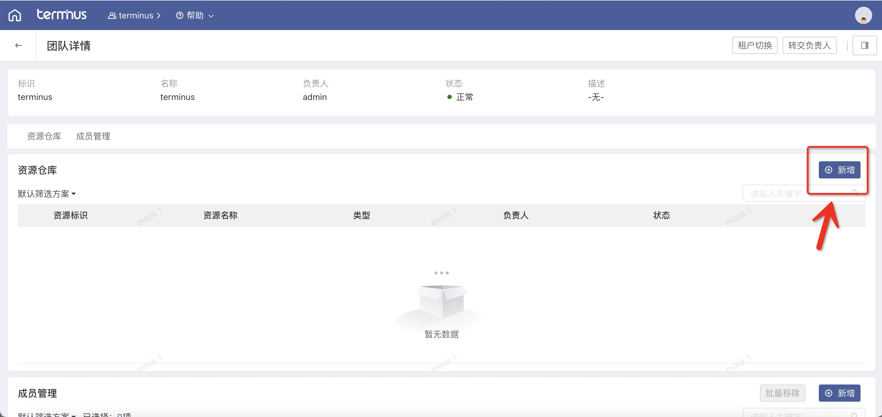Click the 资源标识 column header
This screenshot has height=417, width=882.
pyautogui.click(x=71, y=215)
